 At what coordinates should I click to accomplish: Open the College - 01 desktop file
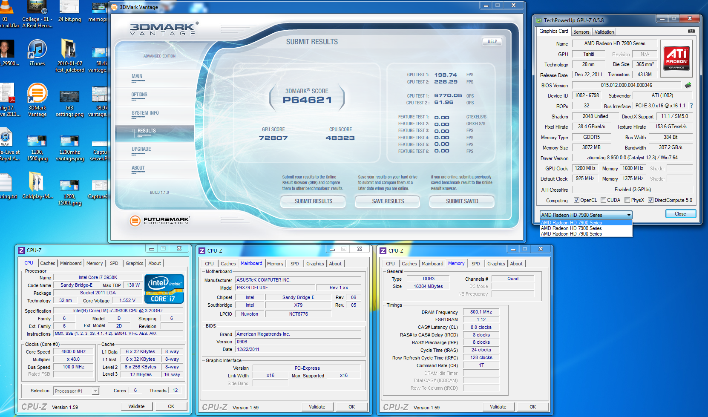pyautogui.click(x=37, y=14)
